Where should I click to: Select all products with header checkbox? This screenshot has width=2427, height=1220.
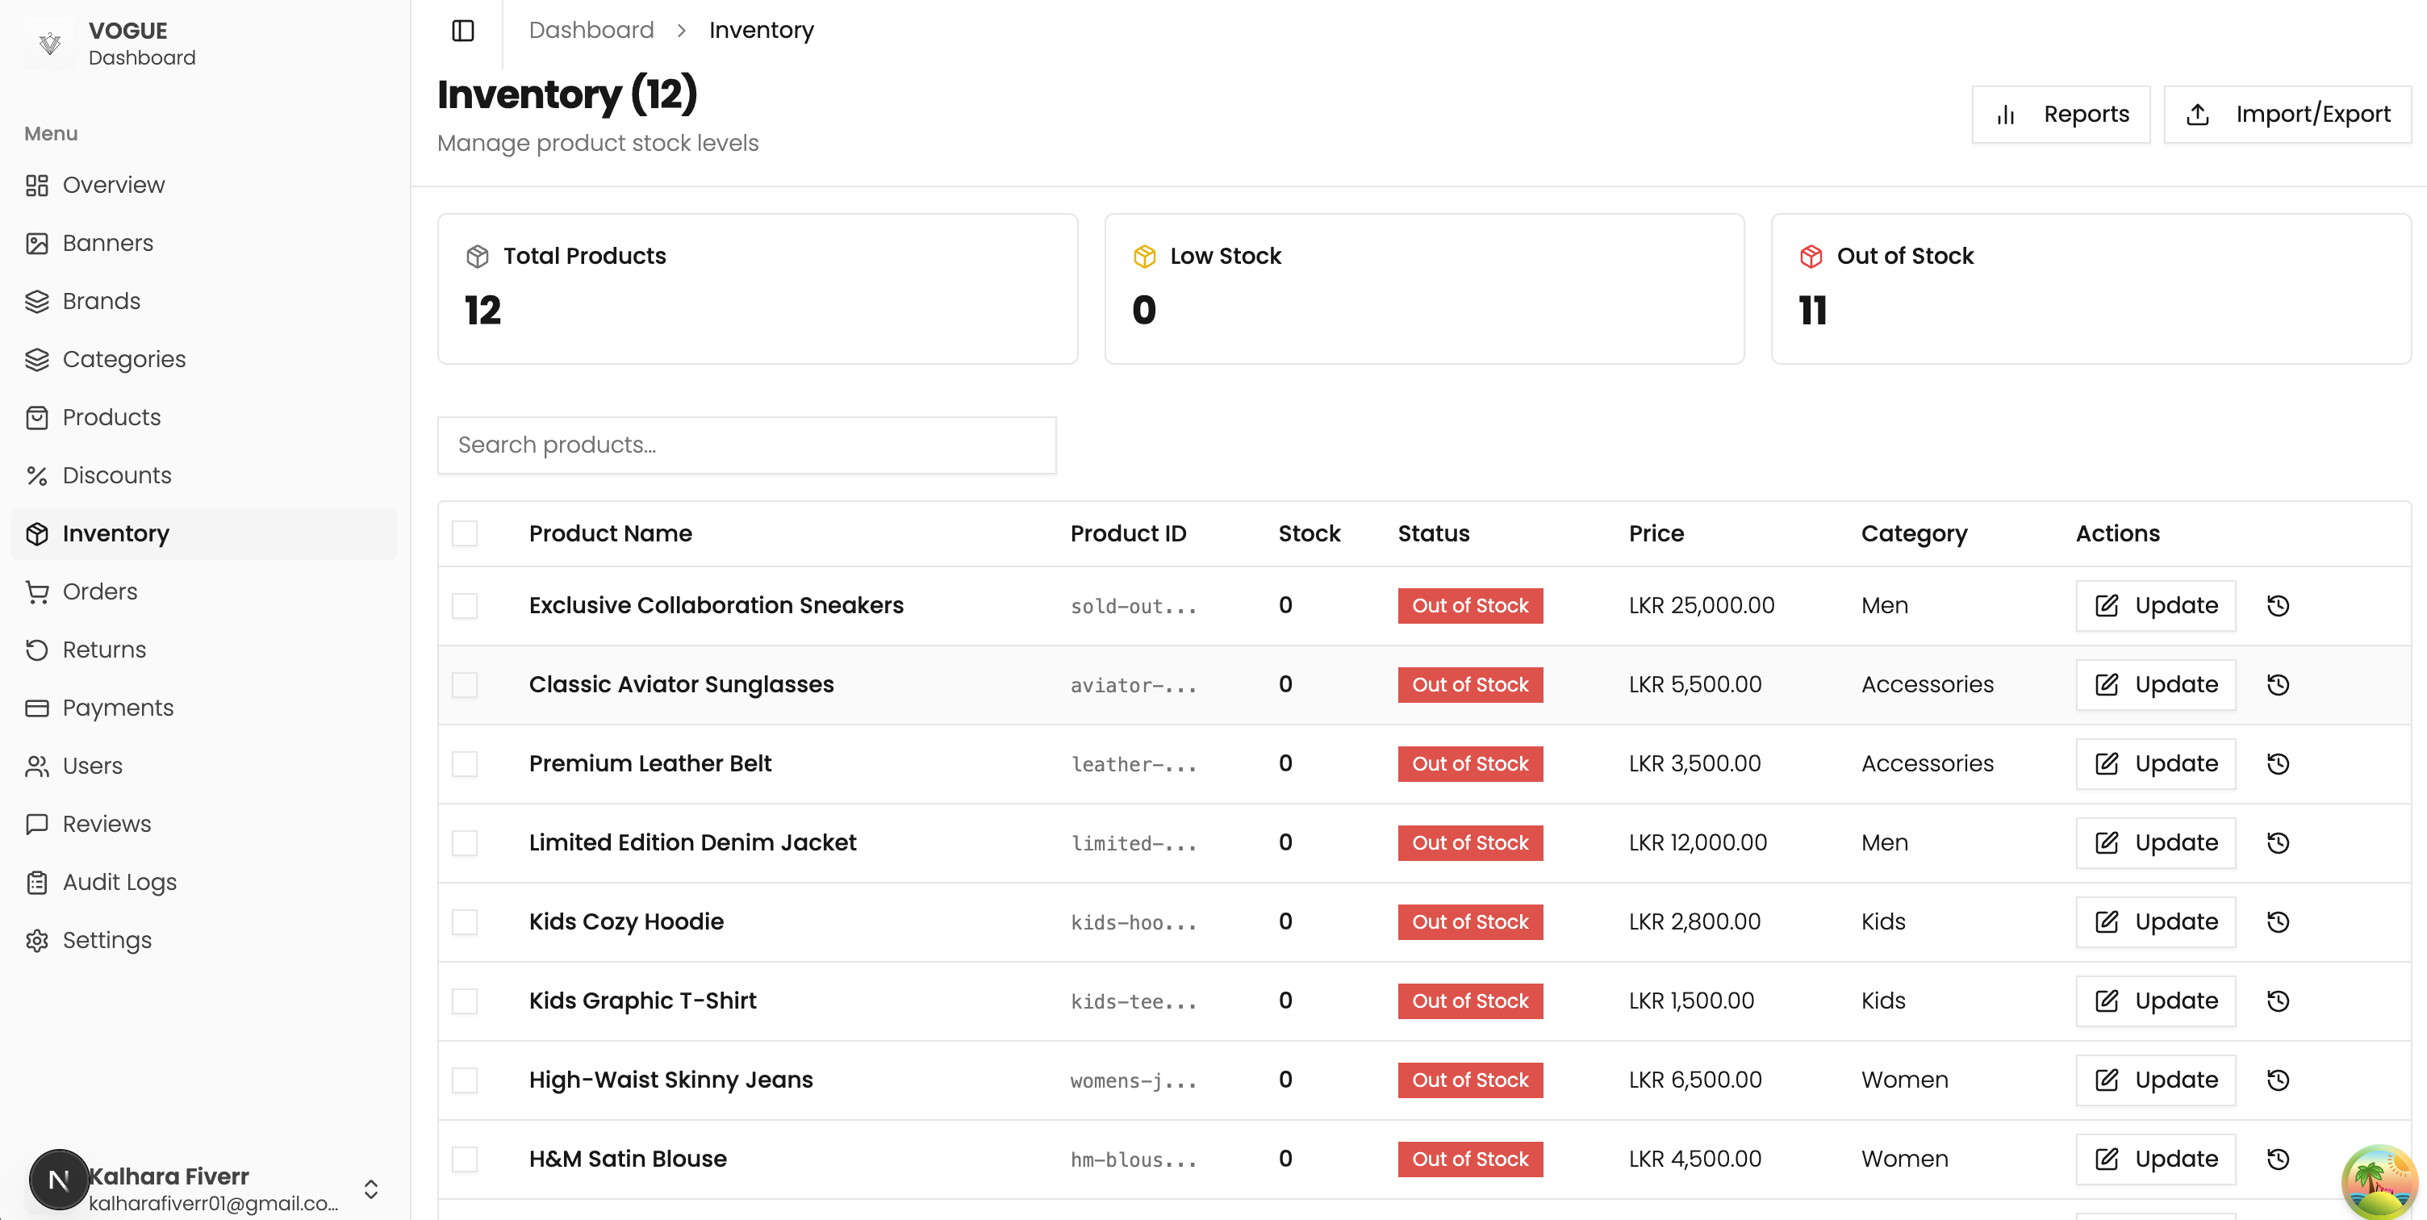click(x=465, y=534)
